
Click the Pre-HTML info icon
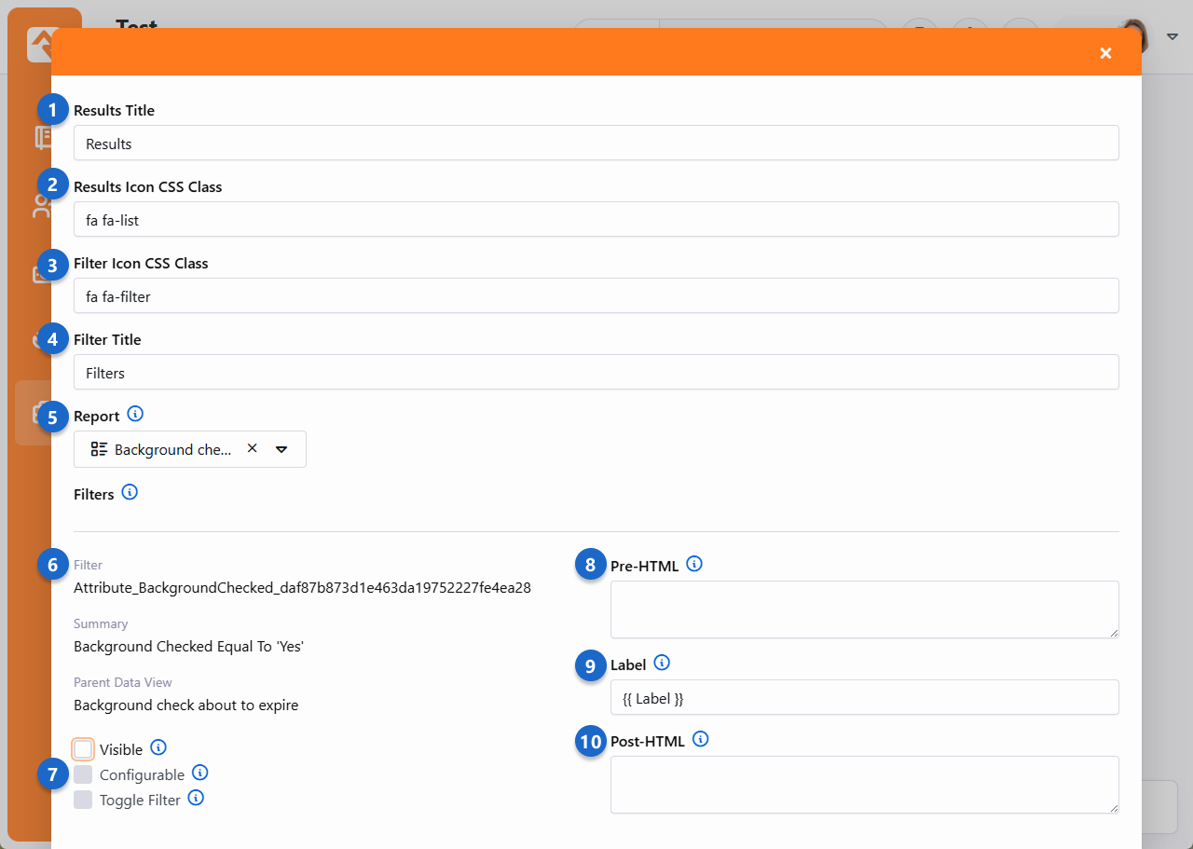pos(694,564)
